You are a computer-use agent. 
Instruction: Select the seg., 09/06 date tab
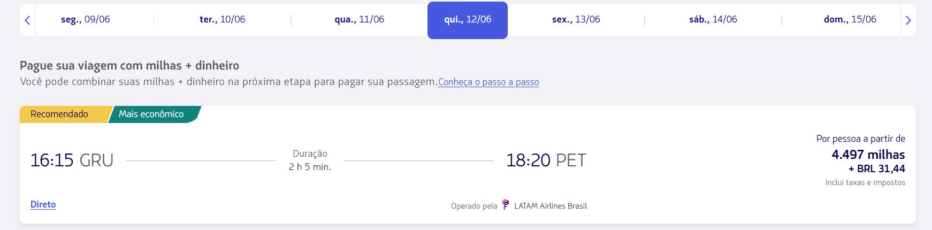[86, 19]
